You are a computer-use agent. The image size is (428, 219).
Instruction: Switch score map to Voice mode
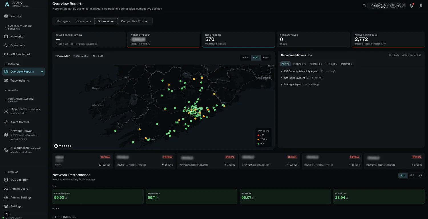pos(245,58)
